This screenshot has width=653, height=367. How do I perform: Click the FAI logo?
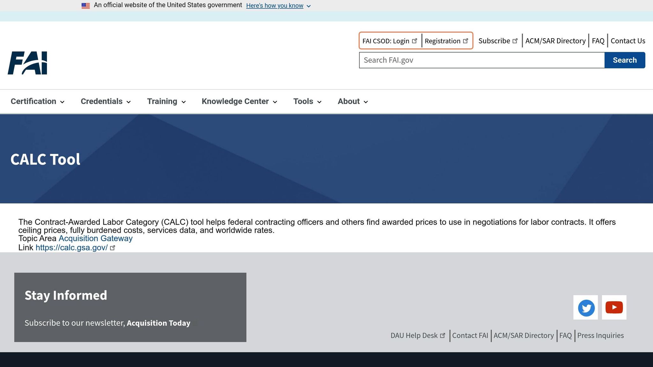click(x=27, y=63)
